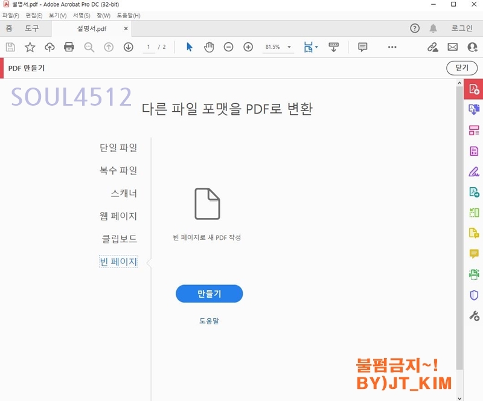
Task: Go to the next page arrow
Action: [129, 47]
